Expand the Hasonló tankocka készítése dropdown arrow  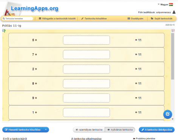click(46, 130)
